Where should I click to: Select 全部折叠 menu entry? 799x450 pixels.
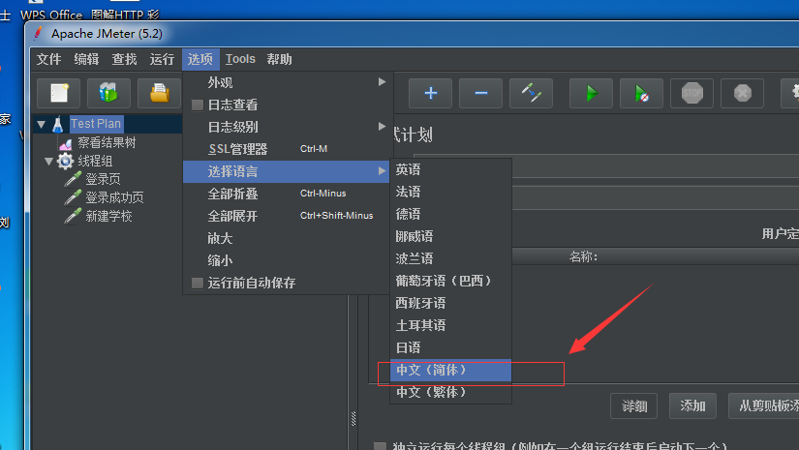[287, 194]
